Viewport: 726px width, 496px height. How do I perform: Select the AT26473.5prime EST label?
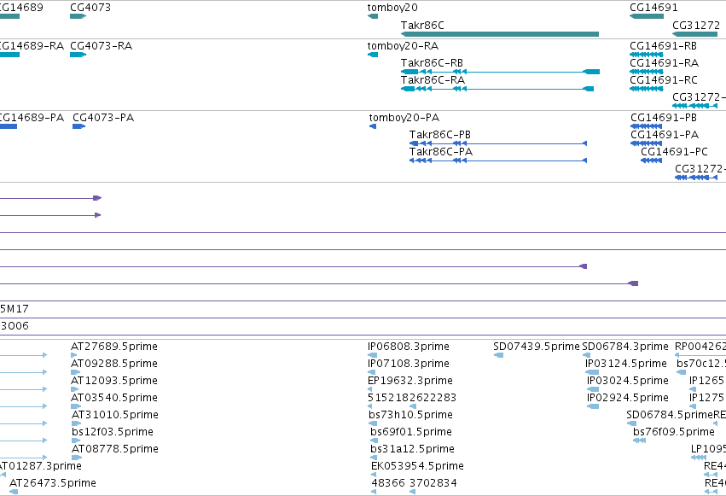(x=52, y=483)
